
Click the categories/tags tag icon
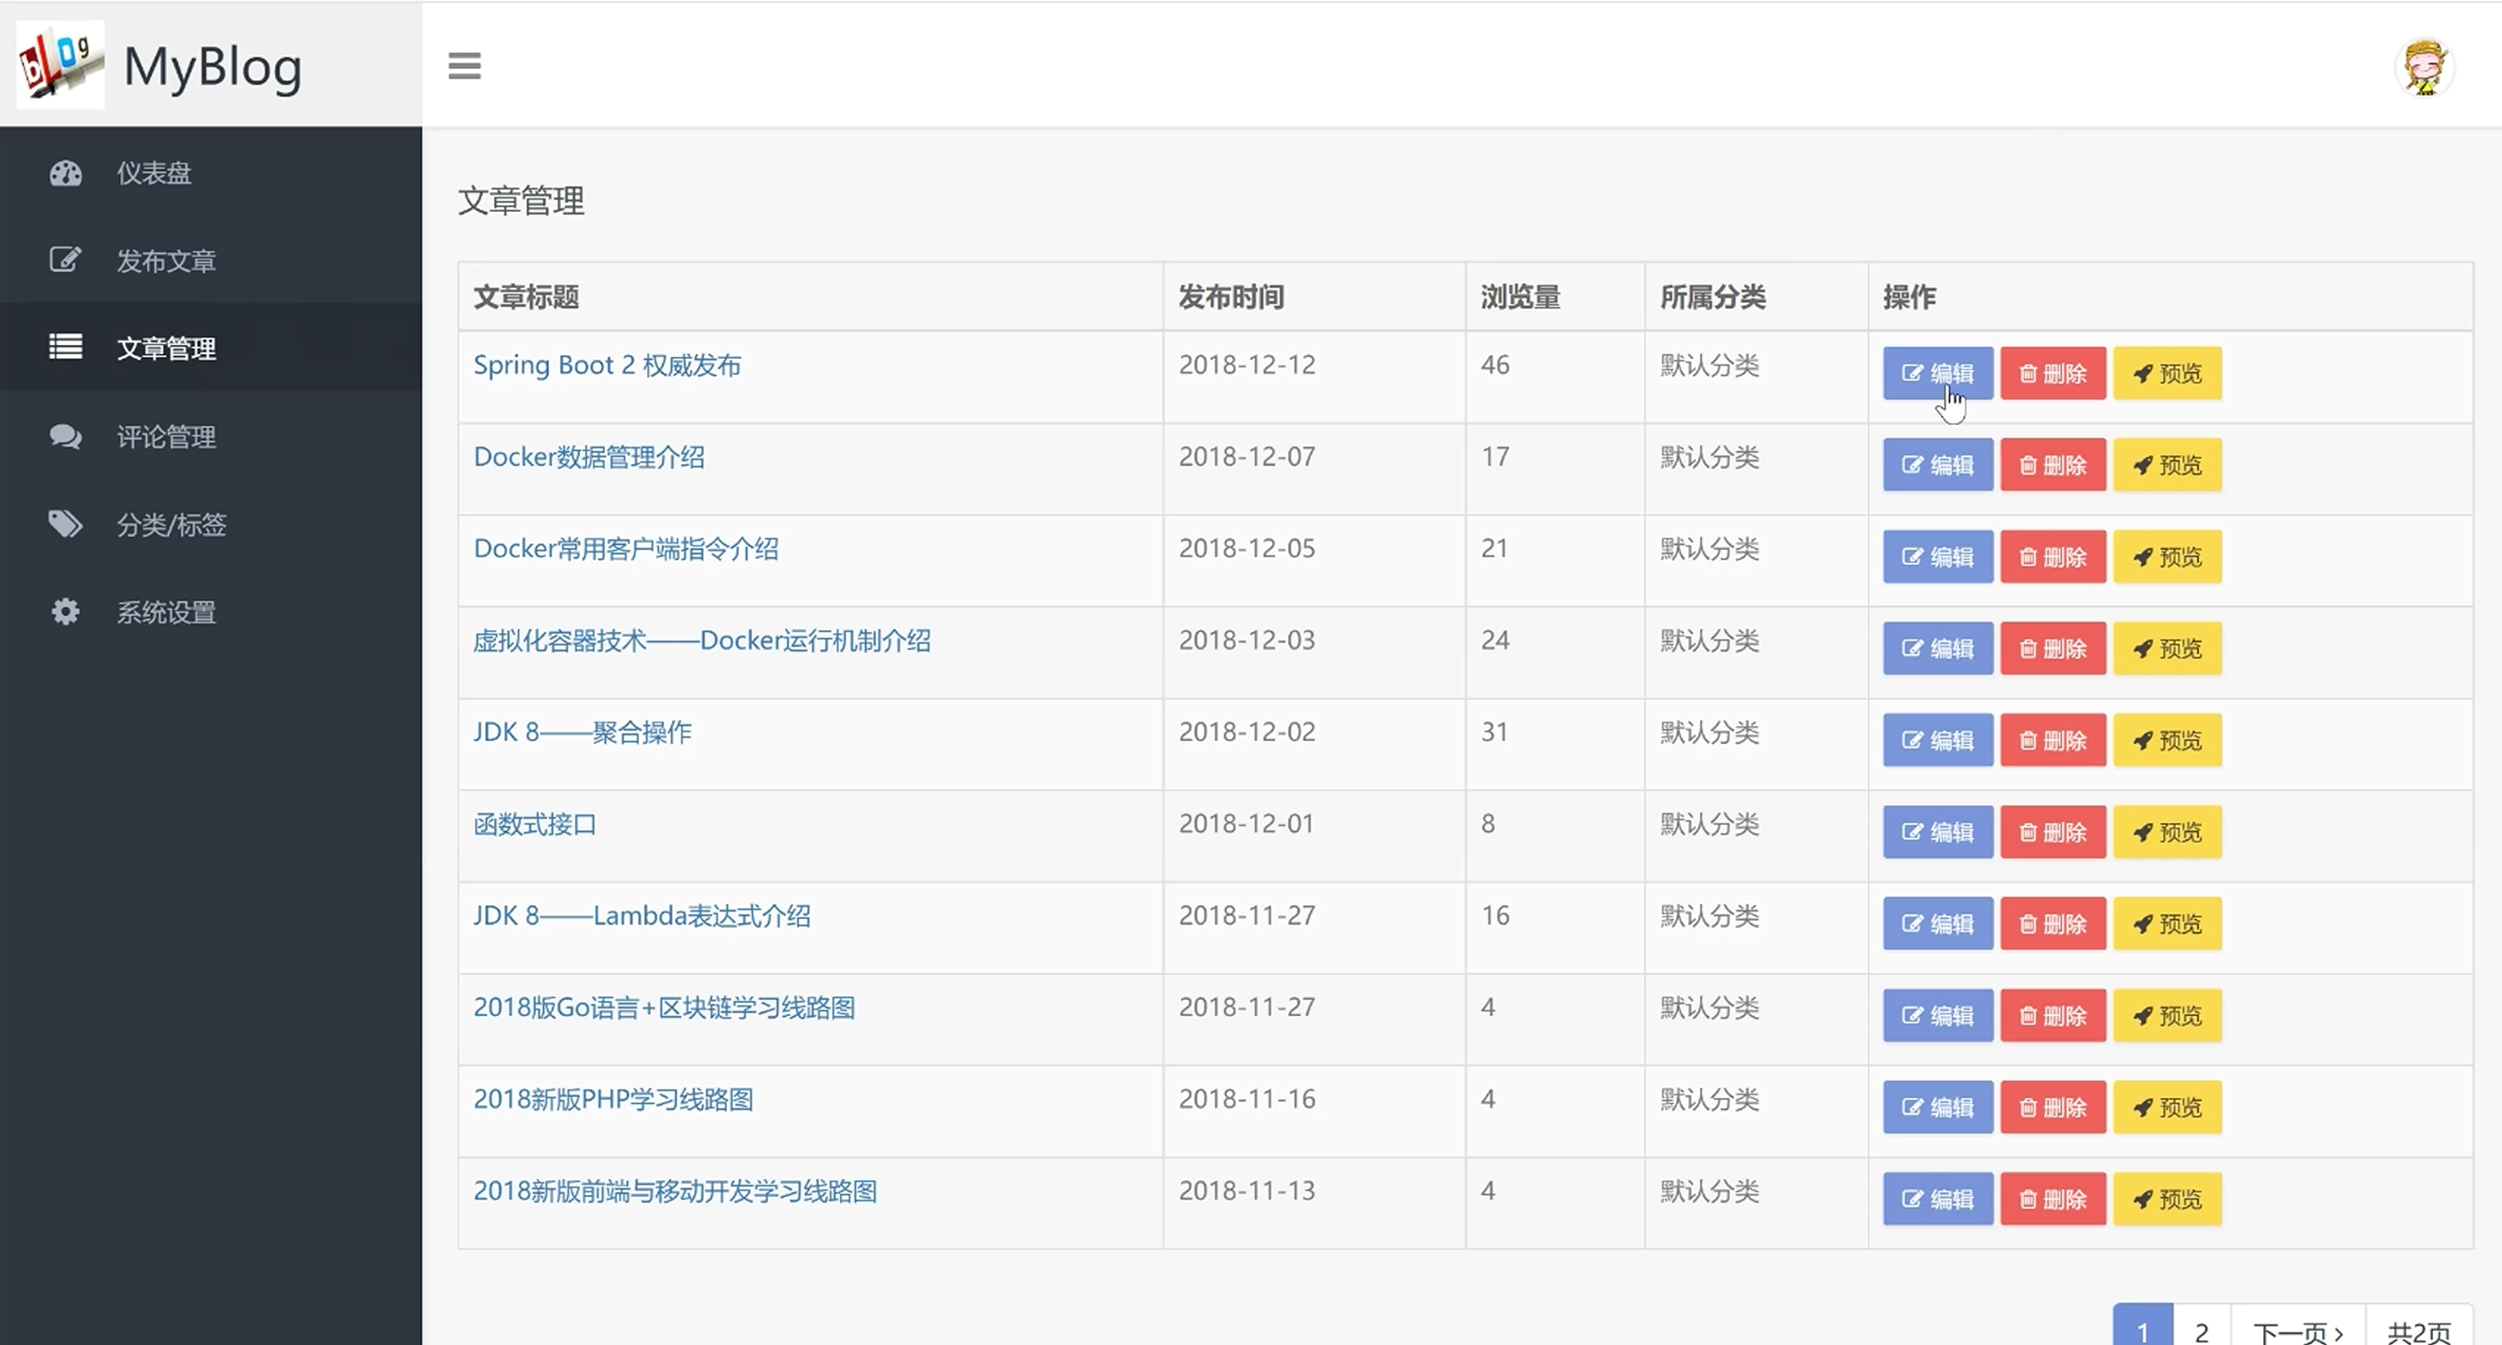click(x=65, y=525)
